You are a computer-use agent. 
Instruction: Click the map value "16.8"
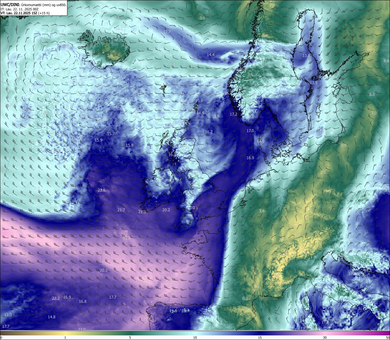pyautogui.click(x=83, y=301)
